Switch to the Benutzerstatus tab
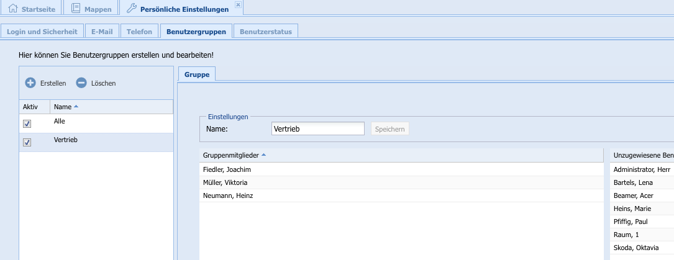Image resolution: width=674 pixels, height=260 pixels. pyautogui.click(x=266, y=31)
